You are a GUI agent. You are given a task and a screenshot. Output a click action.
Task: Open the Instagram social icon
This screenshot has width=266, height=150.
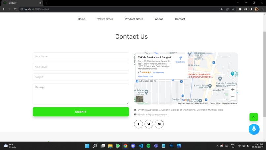tap(159, 124)
